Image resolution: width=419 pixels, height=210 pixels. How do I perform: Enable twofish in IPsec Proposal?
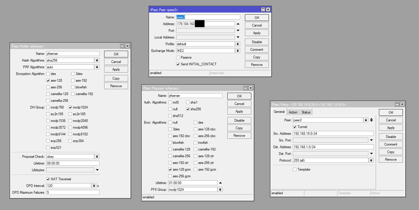(195, 143)
